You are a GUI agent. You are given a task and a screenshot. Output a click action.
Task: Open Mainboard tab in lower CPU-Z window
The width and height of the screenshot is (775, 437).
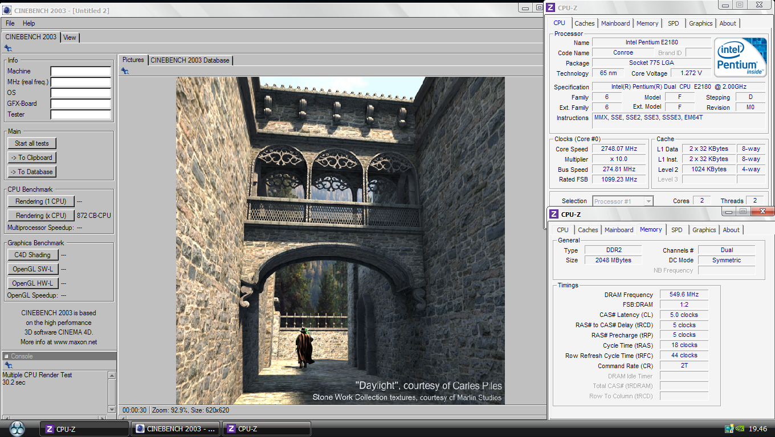(x=619, y=230)
